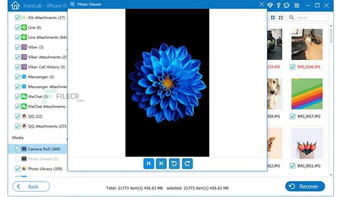Switch to small thumbnail grid view

(281, 18)
